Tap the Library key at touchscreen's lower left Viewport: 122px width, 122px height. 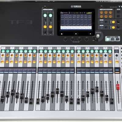coord(62,34)
